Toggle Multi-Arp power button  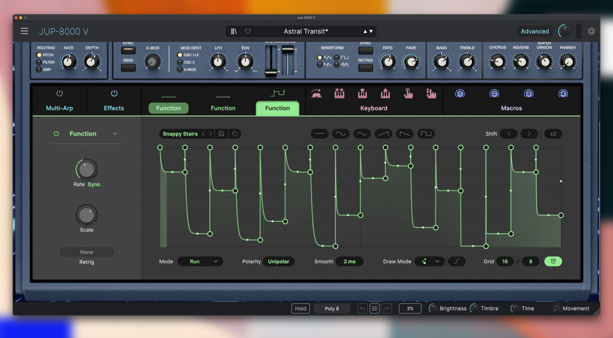59,93
